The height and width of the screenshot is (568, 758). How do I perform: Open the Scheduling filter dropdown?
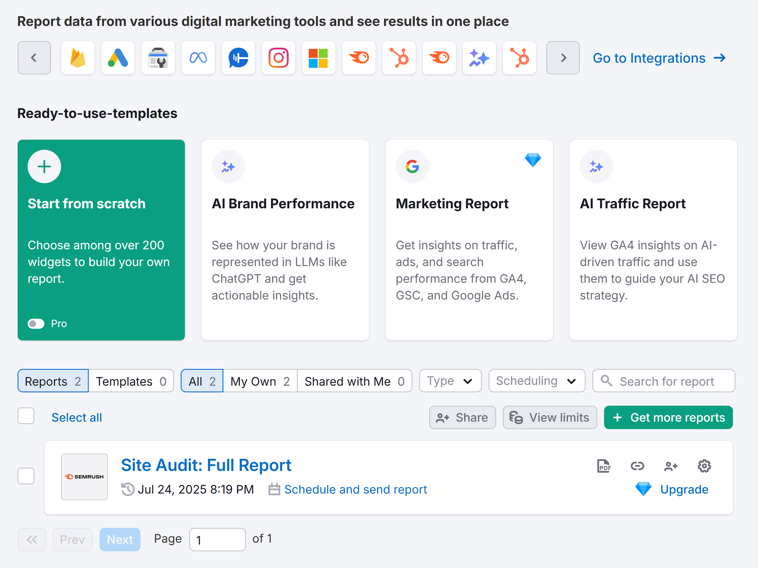click(536, 381)
